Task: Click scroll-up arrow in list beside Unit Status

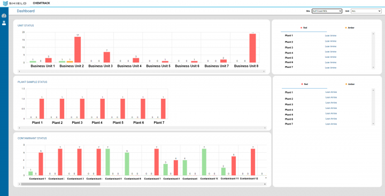Action: [373, 34]
